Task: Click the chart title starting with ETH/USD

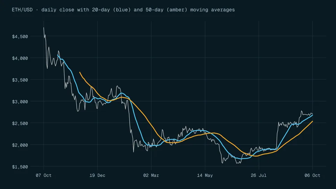Action: pos(123,10)
